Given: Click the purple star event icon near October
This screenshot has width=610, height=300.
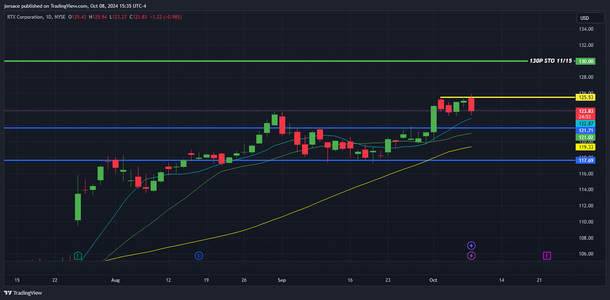Looking at the screenshot, I should 471,246.
